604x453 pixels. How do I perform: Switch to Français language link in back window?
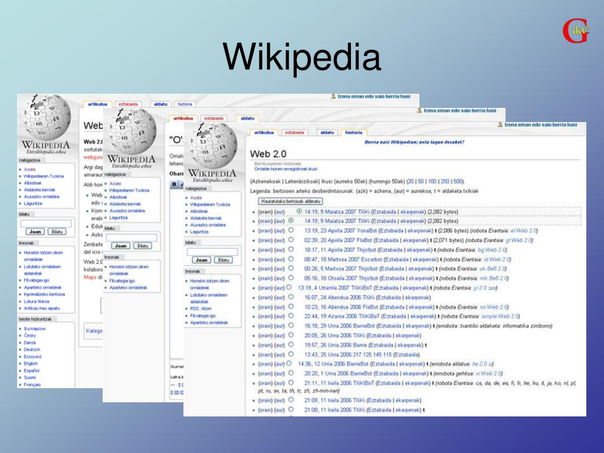[32, 385]
